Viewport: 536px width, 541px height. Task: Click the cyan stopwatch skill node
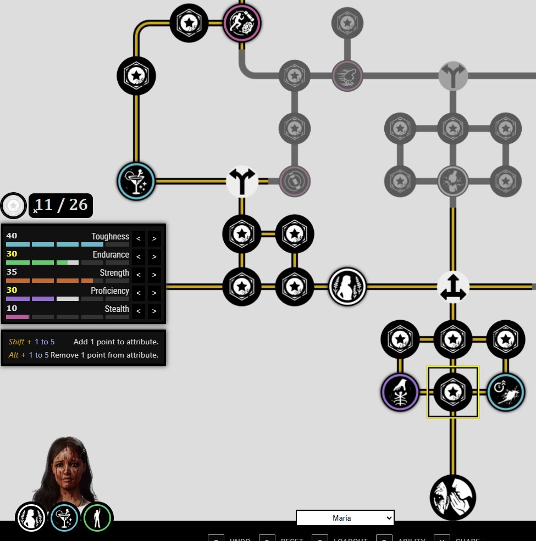(x=505, y=392)
